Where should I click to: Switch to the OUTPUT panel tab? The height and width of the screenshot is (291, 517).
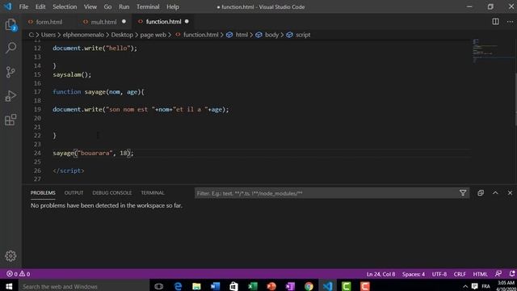(x=74, y=192)
